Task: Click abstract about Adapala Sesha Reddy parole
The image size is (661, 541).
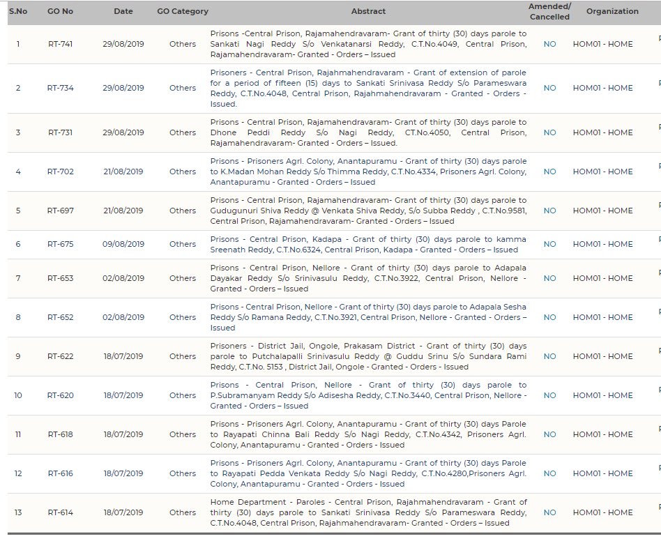Action: click(x=368, y=318)
